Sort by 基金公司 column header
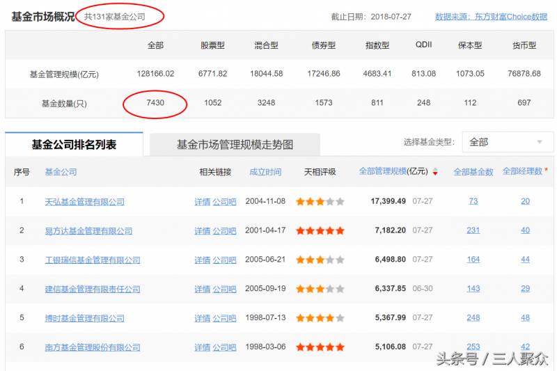The image size is (557, 371). [61, 172]
